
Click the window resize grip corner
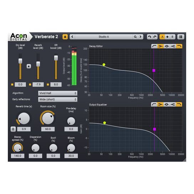click(x=185, y=160)
